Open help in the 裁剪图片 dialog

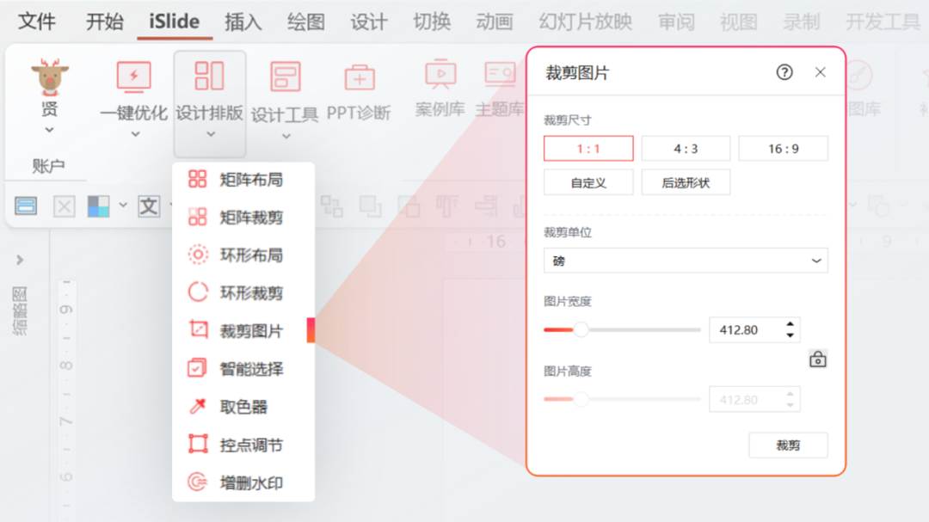pyautogui.click(x=784, y=72)
